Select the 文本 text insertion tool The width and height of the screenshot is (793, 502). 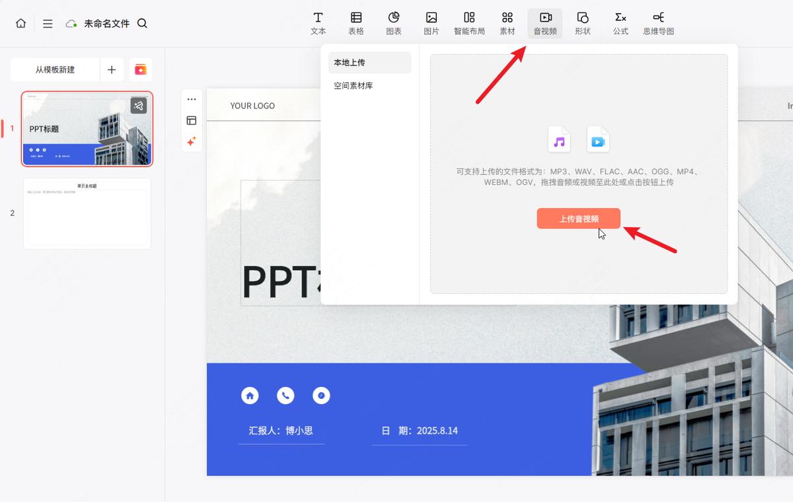click(x=318, y=23)
